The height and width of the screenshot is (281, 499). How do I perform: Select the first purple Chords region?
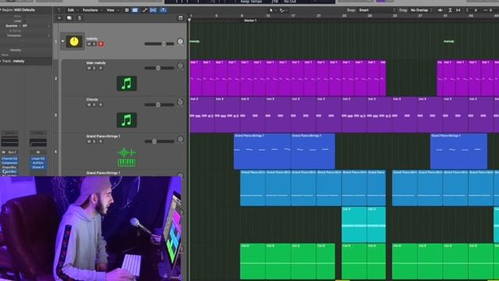202,115
